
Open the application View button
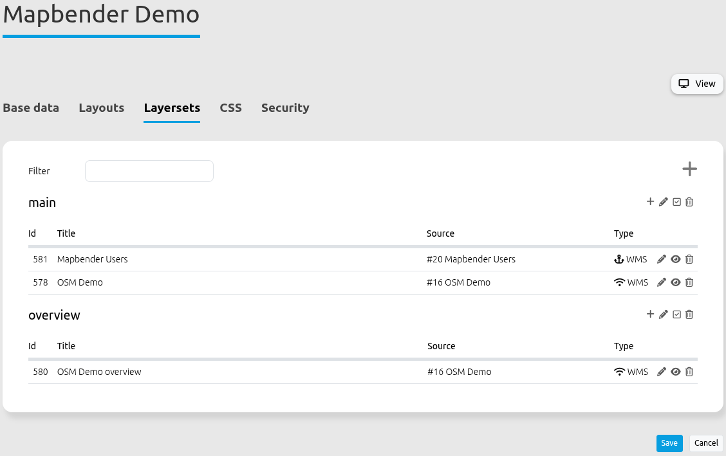pyautogui.click(x=697, y=84)
